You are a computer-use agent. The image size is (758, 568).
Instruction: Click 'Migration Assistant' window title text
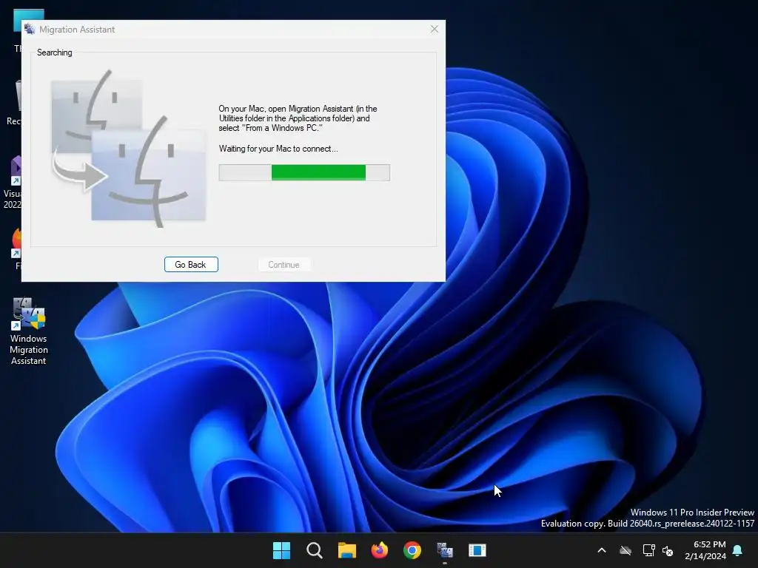point(77,30)
